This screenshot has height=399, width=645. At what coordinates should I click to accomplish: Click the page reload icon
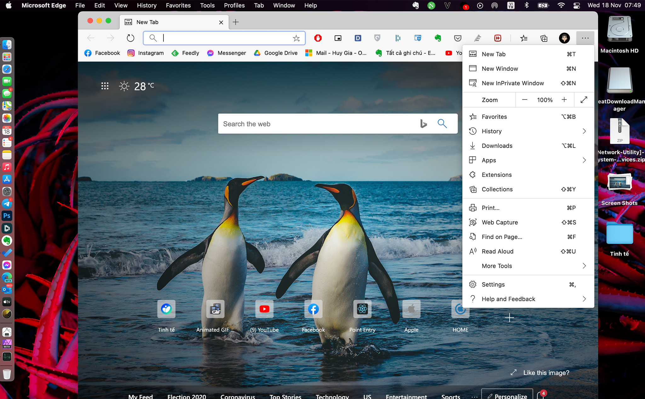click(130, 38)
